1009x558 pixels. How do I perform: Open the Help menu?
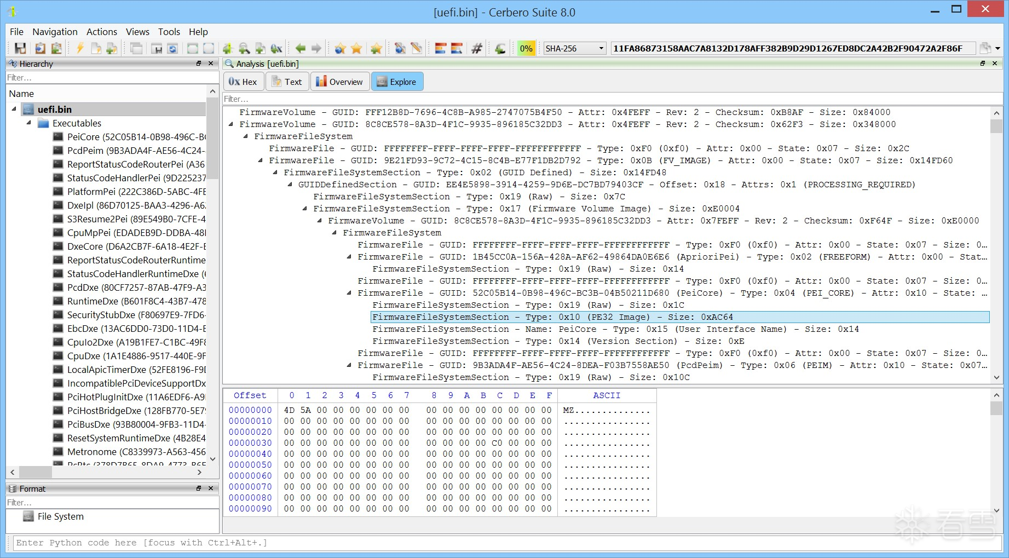pyautogui.click(x=198, y=32)
